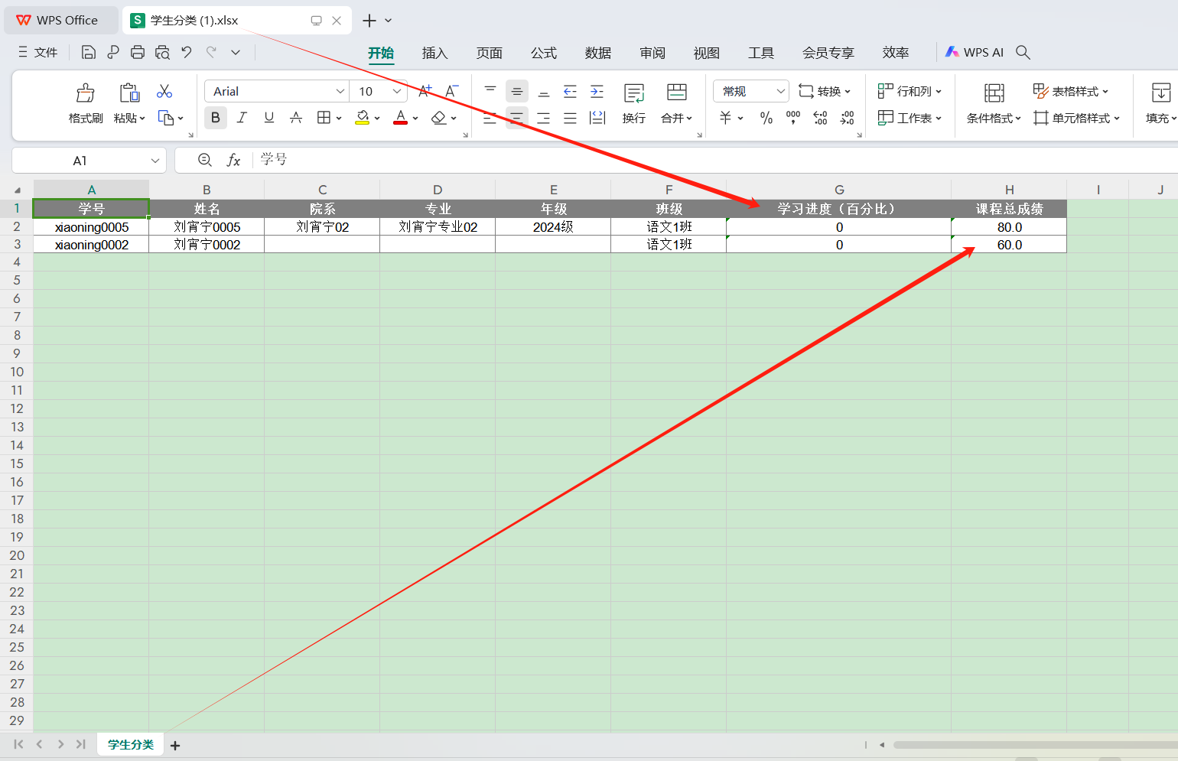This screenshot has width=1178, height=761.
Task: Click the Print icon in quick toolbar
Action: click(x=138, y=52)
